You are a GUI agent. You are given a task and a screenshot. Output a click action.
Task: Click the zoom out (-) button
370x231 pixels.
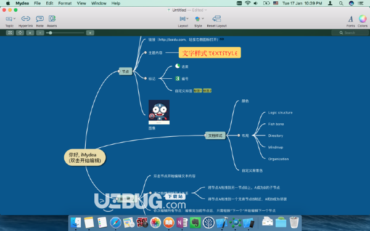point(40,33)
